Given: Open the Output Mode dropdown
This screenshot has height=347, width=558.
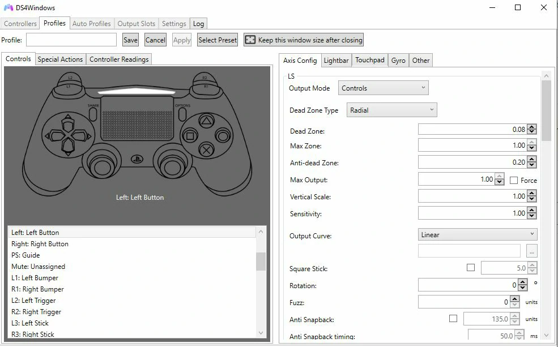Looking at the screenshot, I should (383, 88).
